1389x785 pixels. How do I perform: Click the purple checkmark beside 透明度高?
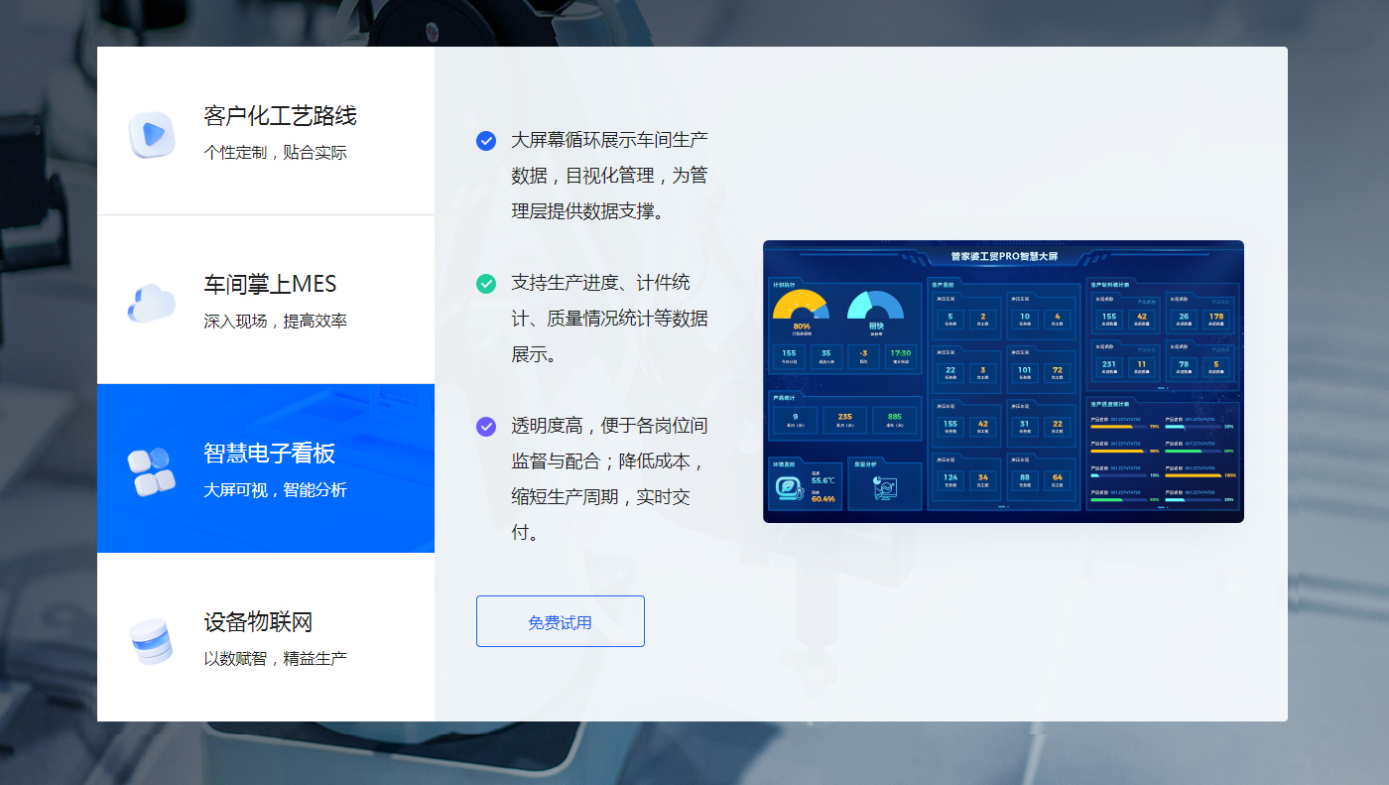coord(486,427)
